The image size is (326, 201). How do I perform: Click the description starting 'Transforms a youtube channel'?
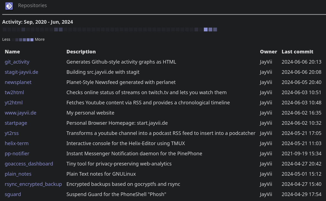point(161,133)
